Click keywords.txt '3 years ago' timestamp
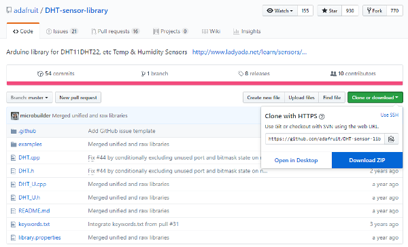 (384, 224)
